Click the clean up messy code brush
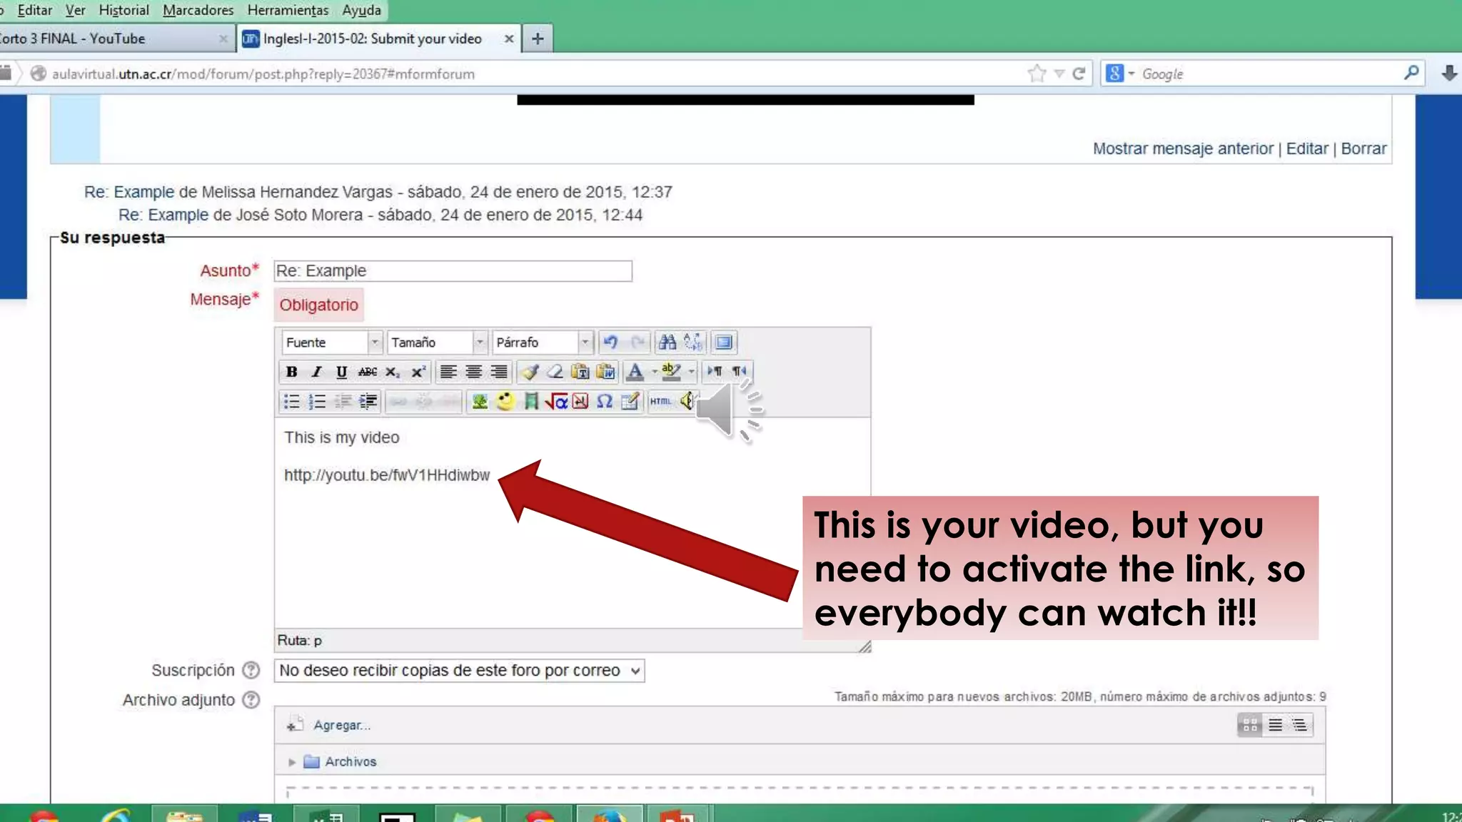The image size is (1462, 822). click(530, 372)
